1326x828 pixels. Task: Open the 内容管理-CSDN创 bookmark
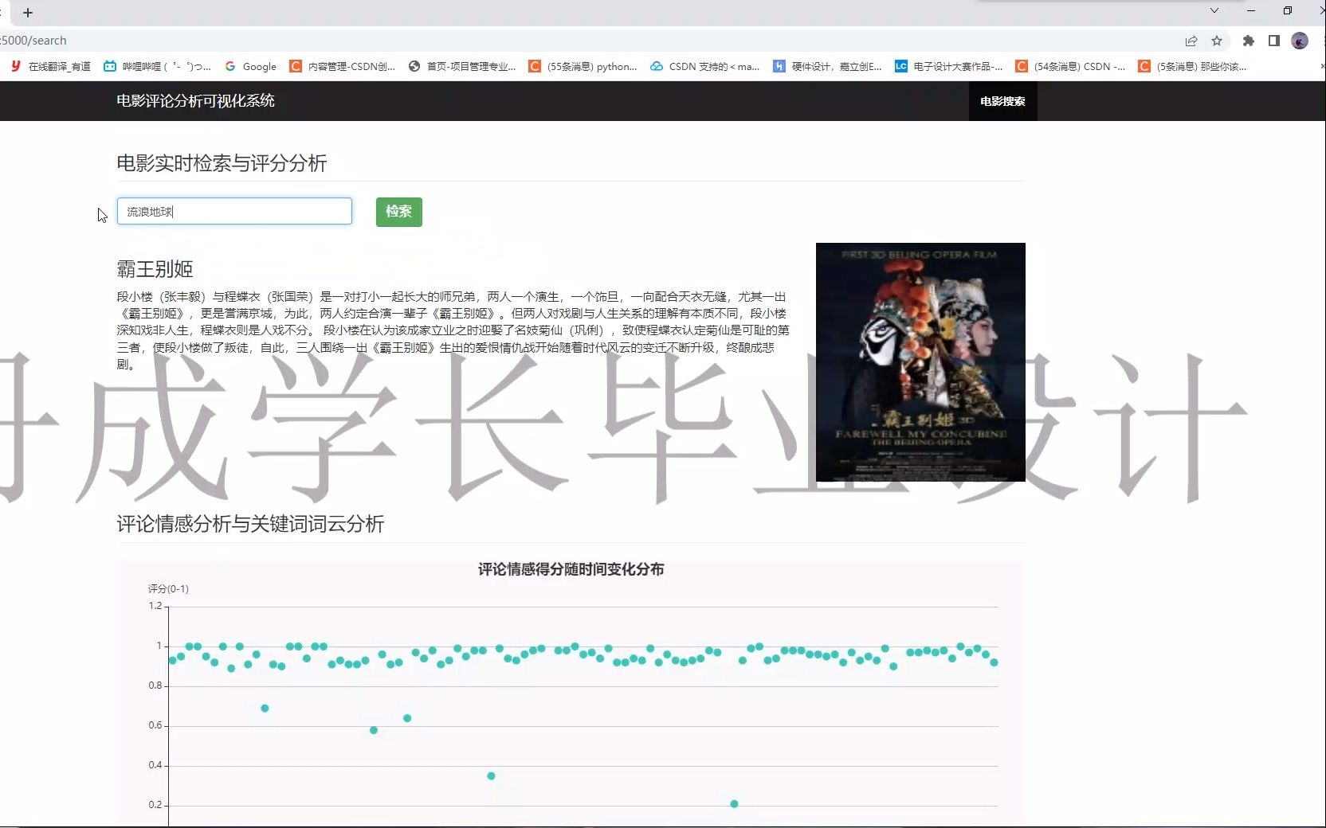(343, 66)
